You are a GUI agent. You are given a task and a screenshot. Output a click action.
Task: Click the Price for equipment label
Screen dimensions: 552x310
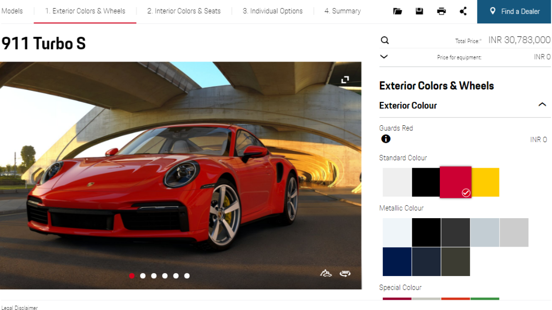(459, 58)
